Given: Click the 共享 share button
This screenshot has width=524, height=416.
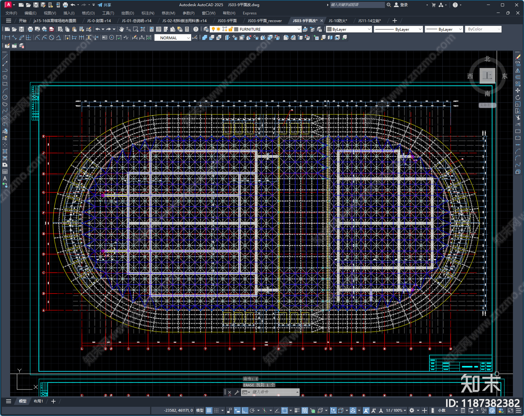Looking at the screenshot, I should click(x=104, y=5).
